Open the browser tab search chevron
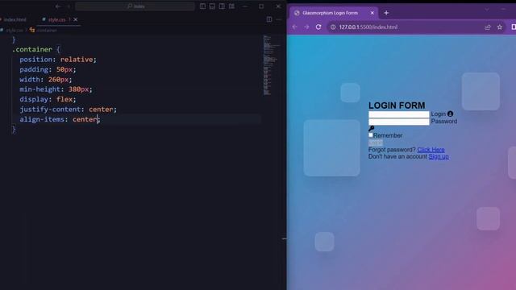 [487, 10]
